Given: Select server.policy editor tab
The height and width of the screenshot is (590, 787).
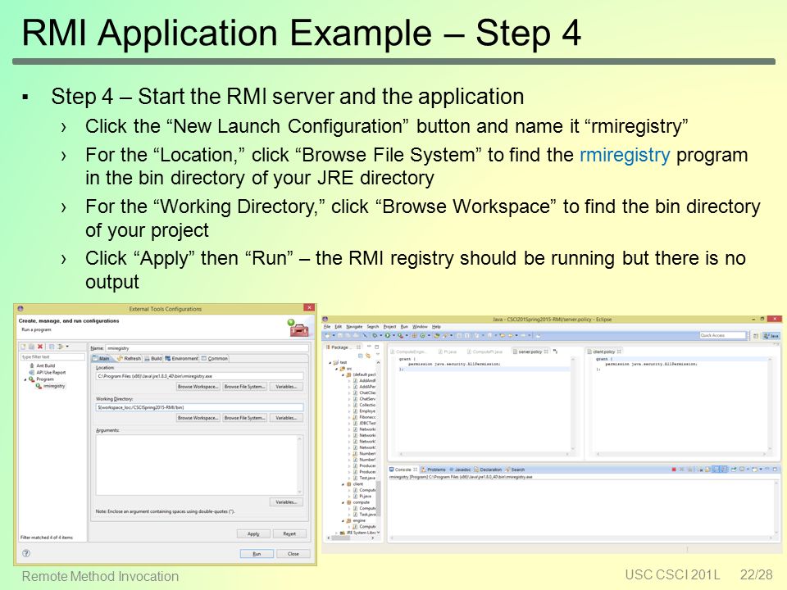Looking at the screenshot, I should [x=530, y=352].
